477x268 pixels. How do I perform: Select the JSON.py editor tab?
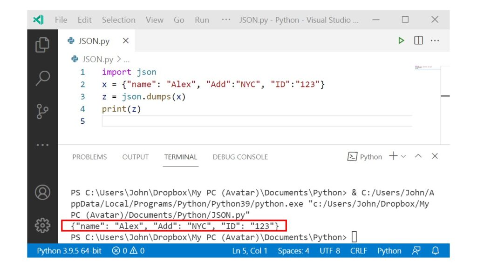[x=96, y=41]
